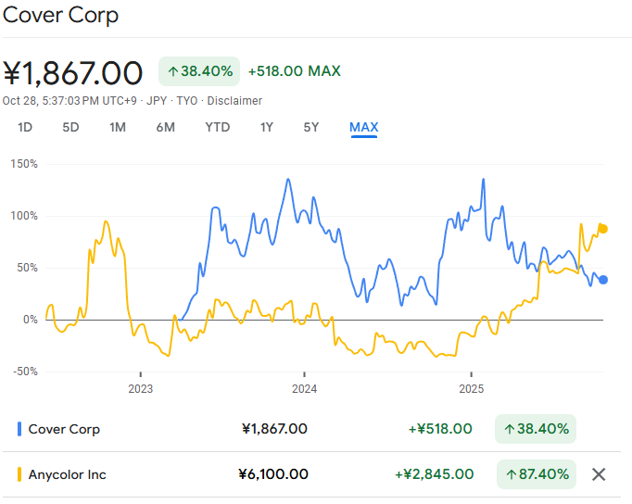Click the +518.00 MAX change text
The width and height of the screenshot is (632, 504).
coord(295,71)
